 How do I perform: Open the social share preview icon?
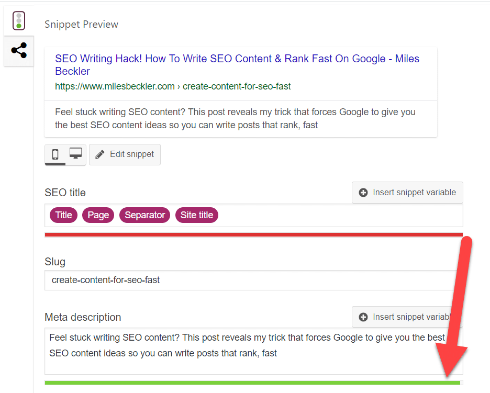[x=19, y=51]
